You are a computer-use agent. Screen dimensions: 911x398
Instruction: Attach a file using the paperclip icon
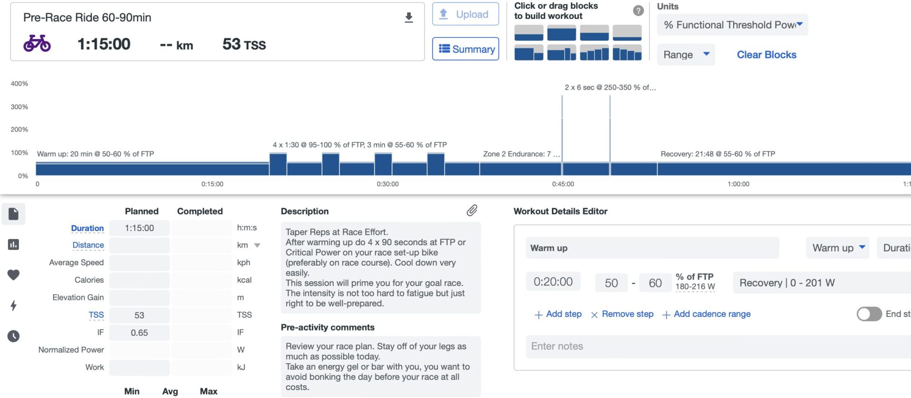point(472,211)
